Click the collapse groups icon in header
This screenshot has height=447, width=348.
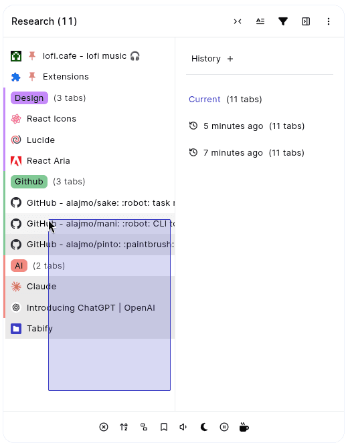238,21
